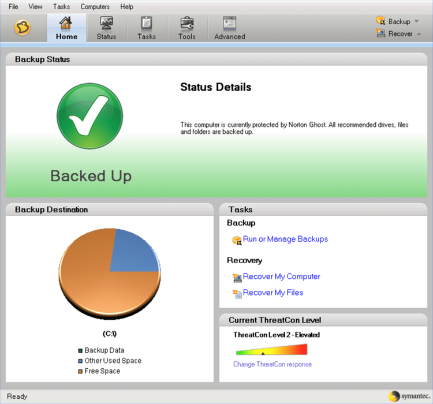433x404 pixels.
Task: Click the Symantec logo in status bar
Action: [409, 396]
